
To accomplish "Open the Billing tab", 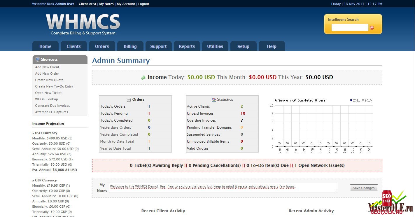I will (130, 46).
